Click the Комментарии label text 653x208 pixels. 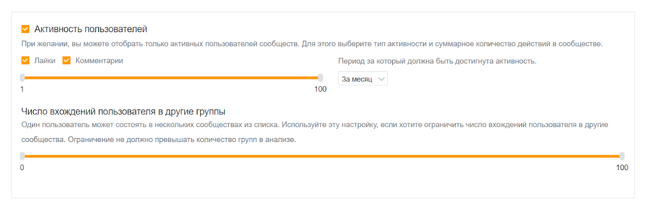[99, 61]
